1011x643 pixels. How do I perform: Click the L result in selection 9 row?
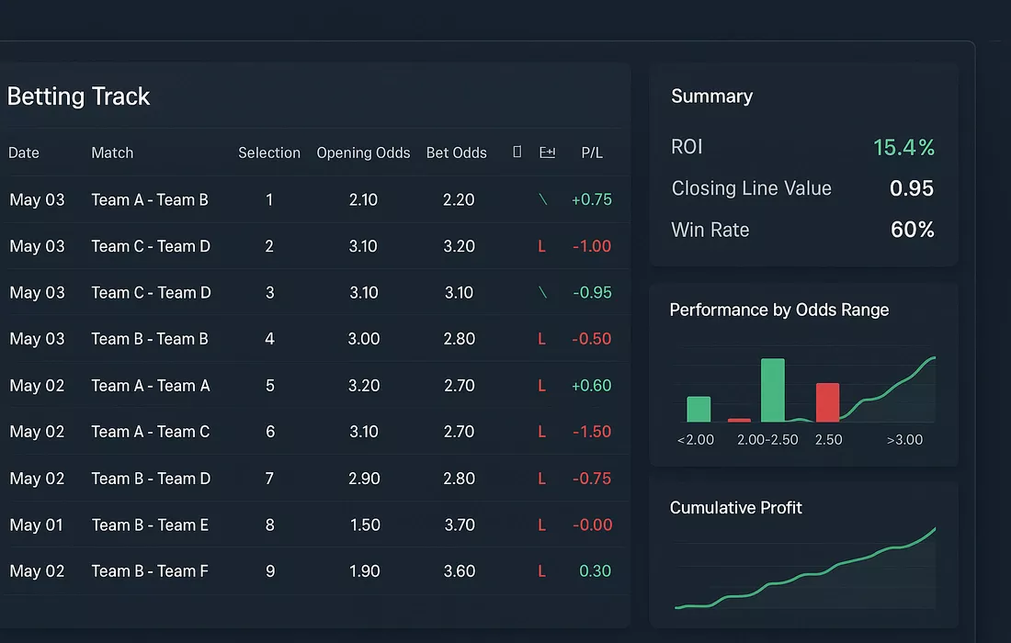pyautogui.click(x=542, y=571)
